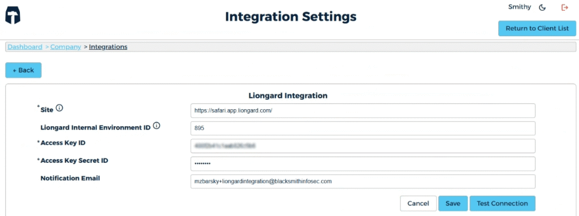Image resolution: width=579 pixels, height=216 pixels.
Task: Click Integrations breadcrumb item
Action: (x=108, y=47)
